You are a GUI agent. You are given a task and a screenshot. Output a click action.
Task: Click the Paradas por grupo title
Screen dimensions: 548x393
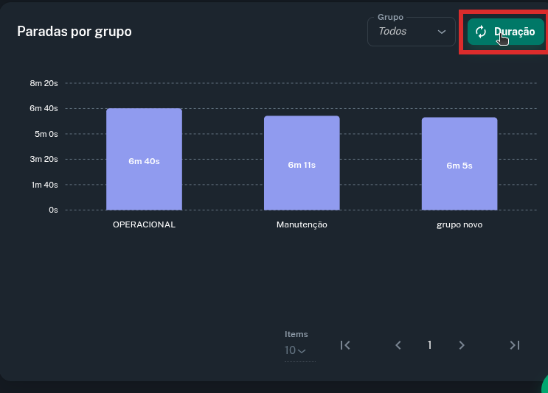click(x=74, y=32)
